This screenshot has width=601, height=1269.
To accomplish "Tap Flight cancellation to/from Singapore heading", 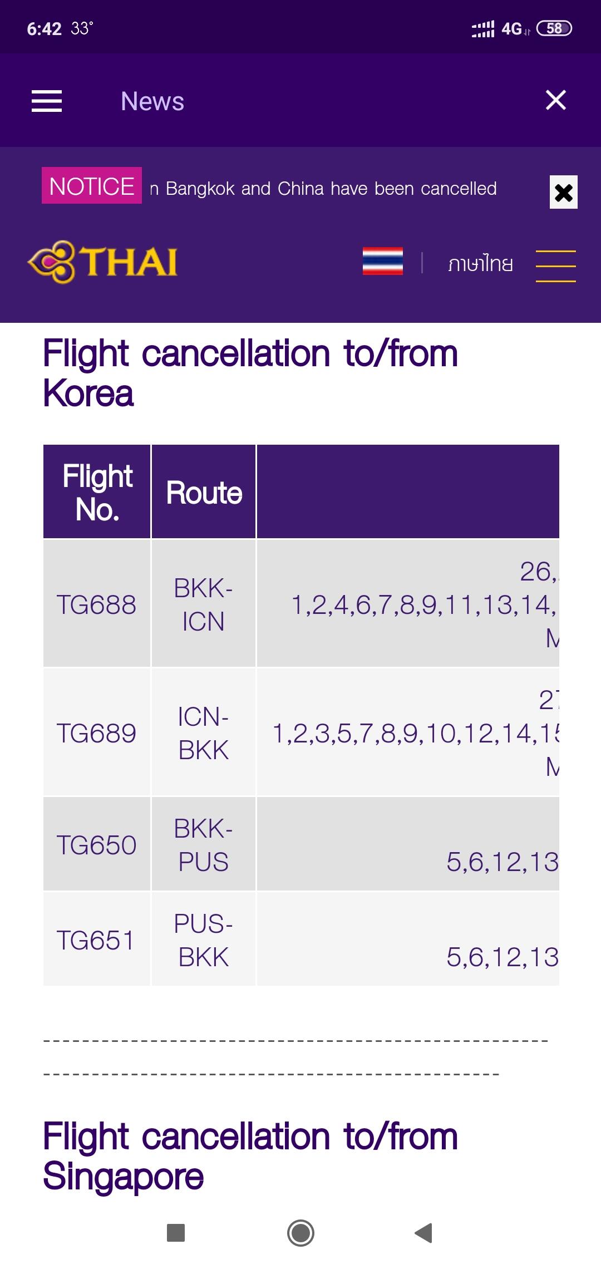I will (250, 1156).
